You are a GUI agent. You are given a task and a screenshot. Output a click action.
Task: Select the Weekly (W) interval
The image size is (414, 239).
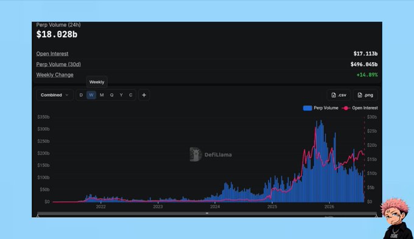pyautogui.click(x=91, y=95)
